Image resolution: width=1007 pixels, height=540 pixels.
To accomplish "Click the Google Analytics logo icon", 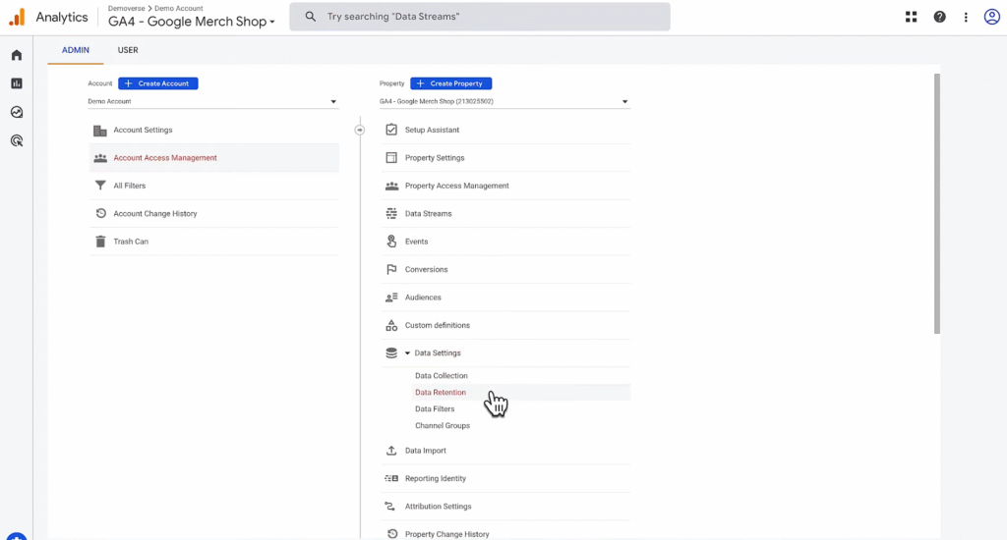I will pyautogui.click(x=18, y=18).
